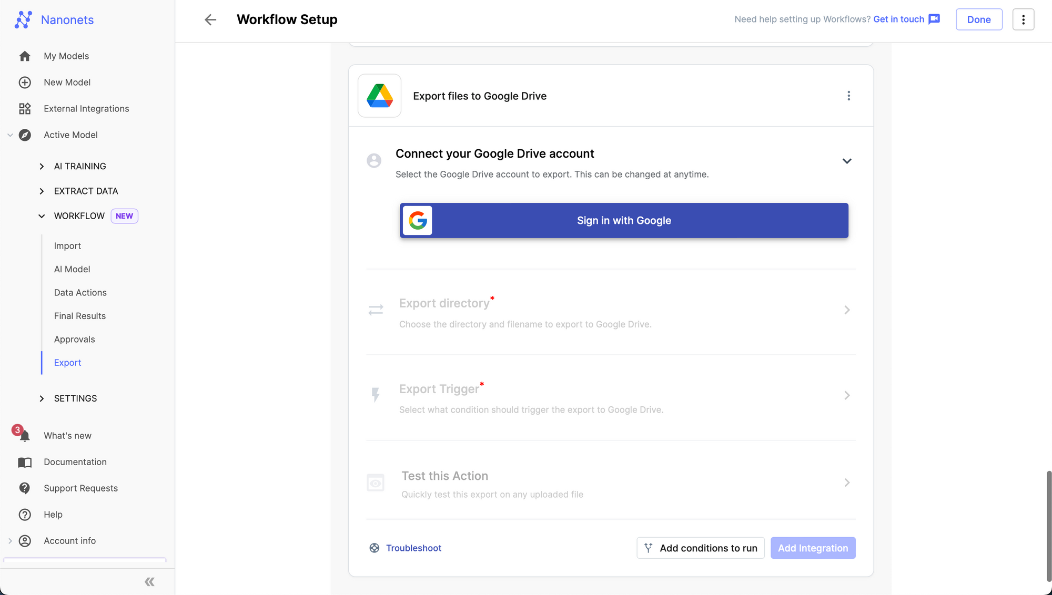Viewport: 1052px width, 595px height.
Task: Open the Data Actions workflow item
Action: click(x=80, y=293)
